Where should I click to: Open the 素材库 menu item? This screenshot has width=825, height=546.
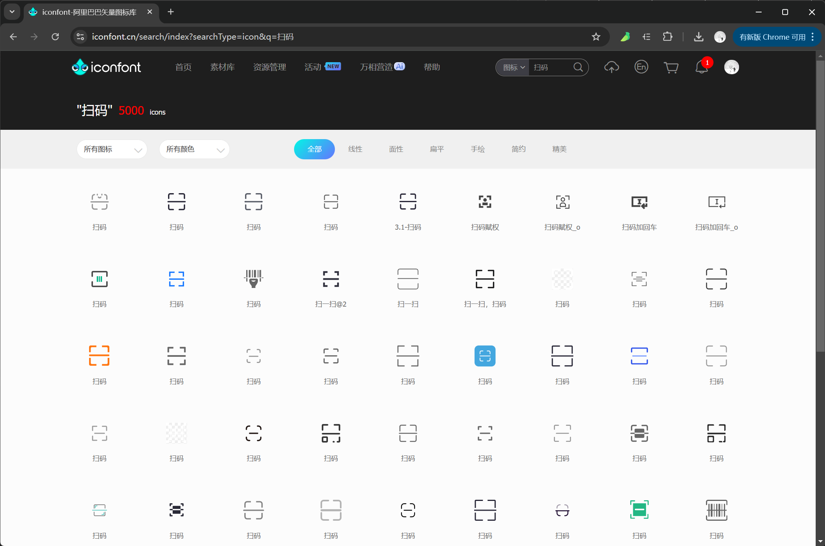[x=222, y=67]
